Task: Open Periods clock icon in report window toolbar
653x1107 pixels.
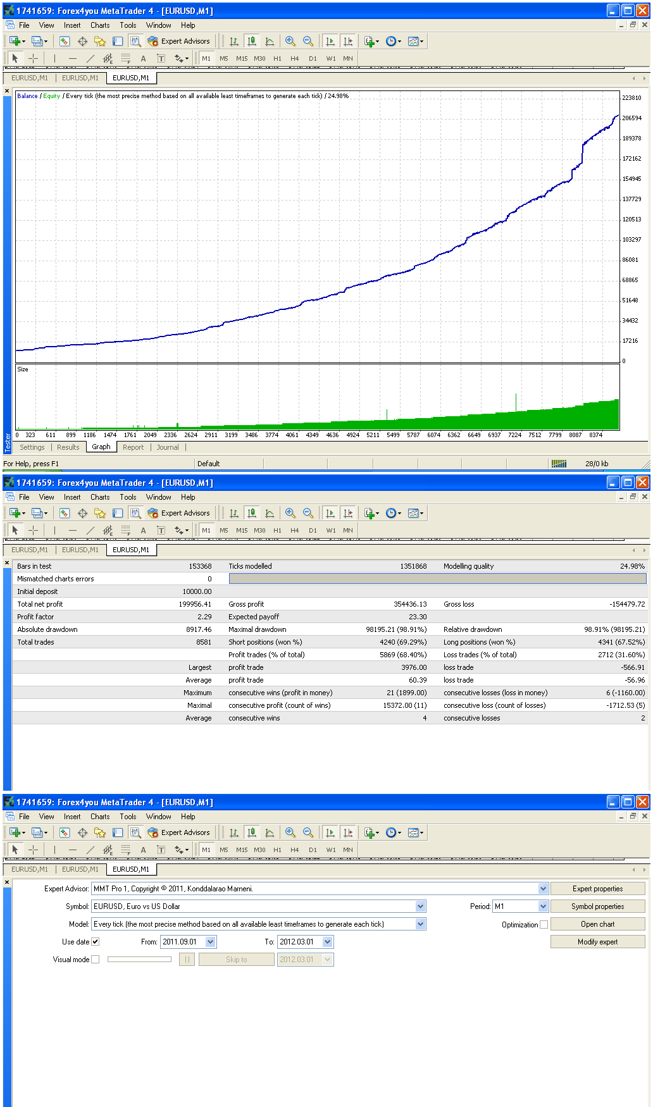Action: click(x=391, y=513)
